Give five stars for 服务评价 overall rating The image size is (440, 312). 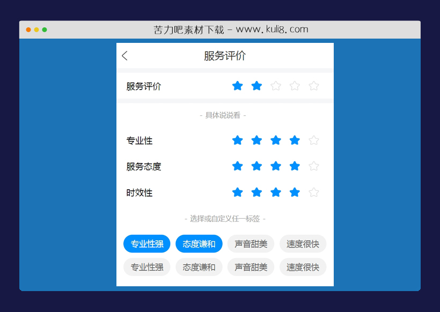point(313,85)
